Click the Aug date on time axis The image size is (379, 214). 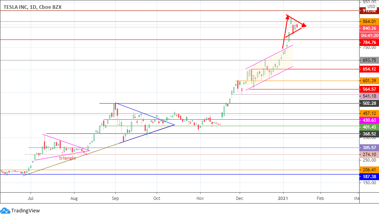74,198
